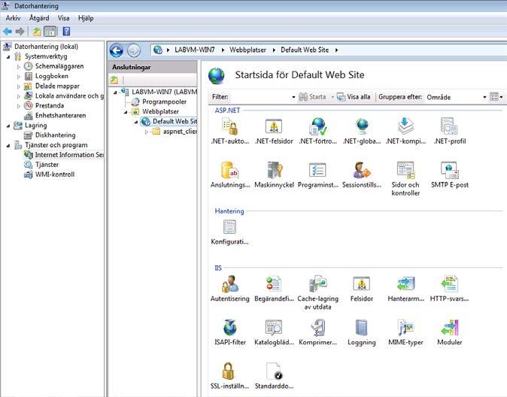This screenshot has width=507, height=397.
Task: Click the Starta filter button
Action: point(312,97)
